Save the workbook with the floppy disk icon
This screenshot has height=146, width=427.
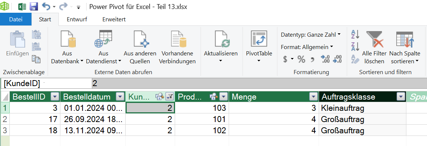(x=34, y=6)
